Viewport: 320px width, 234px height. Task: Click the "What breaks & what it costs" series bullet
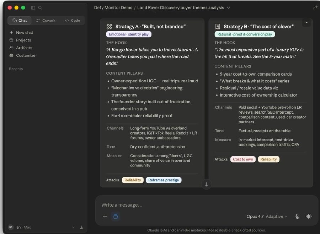(x=255, y=81)
